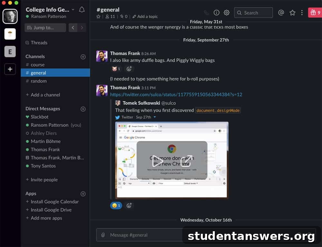
Task: Add reaction to duffle bags message
Action: [x=129, y=69]
